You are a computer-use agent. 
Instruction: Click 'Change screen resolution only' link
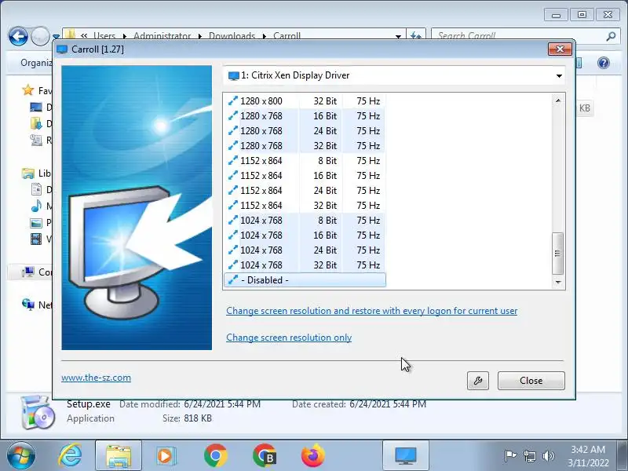point(289,338)
